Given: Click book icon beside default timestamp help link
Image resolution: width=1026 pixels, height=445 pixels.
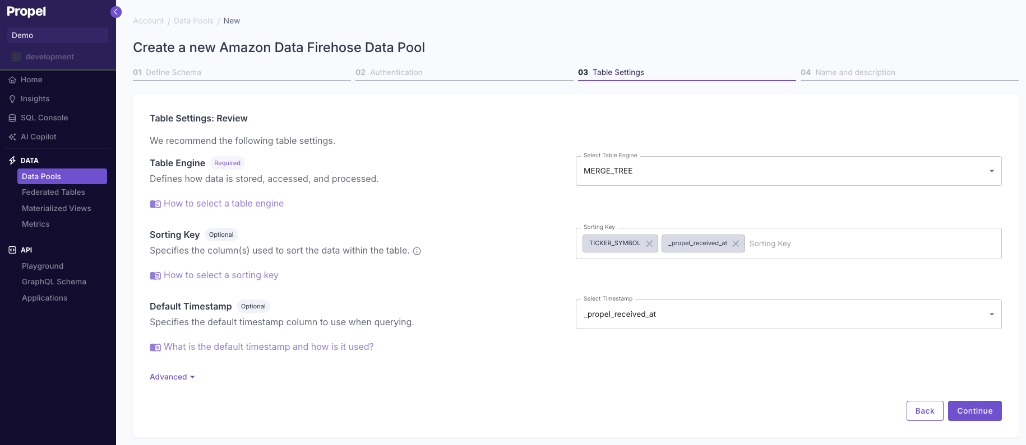Looking at the screenshot, I should 155,347.
